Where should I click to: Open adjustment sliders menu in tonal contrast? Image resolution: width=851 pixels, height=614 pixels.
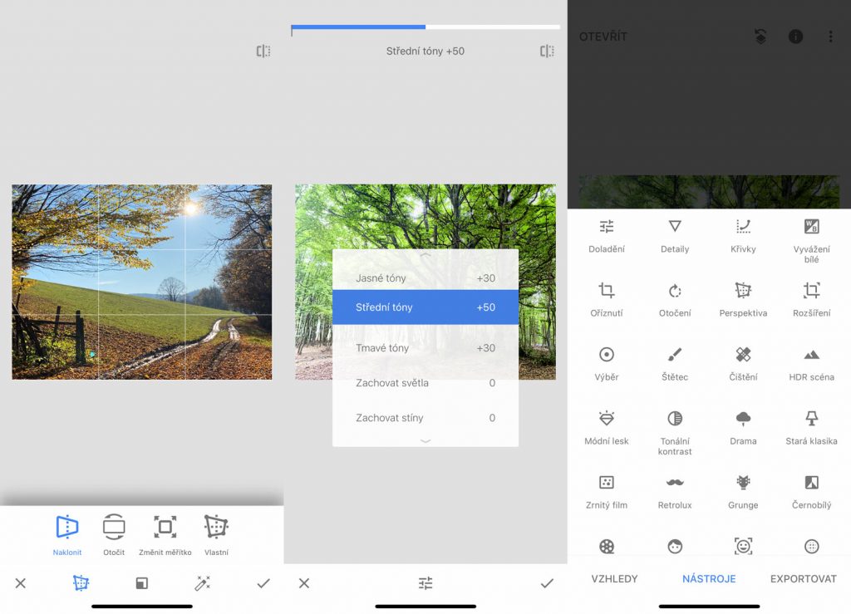point(425,584)
